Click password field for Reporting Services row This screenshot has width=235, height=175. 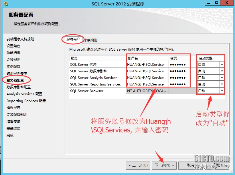click(182, 84)
